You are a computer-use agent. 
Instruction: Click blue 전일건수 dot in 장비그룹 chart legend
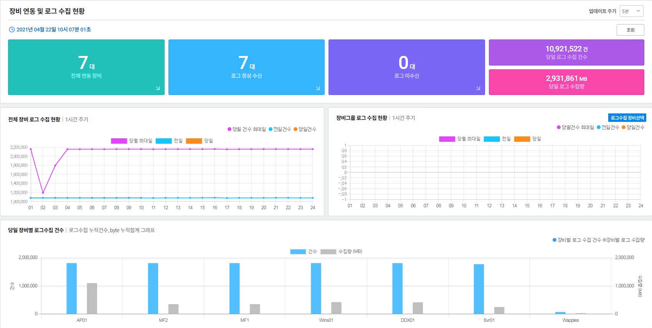click(599, 127)
